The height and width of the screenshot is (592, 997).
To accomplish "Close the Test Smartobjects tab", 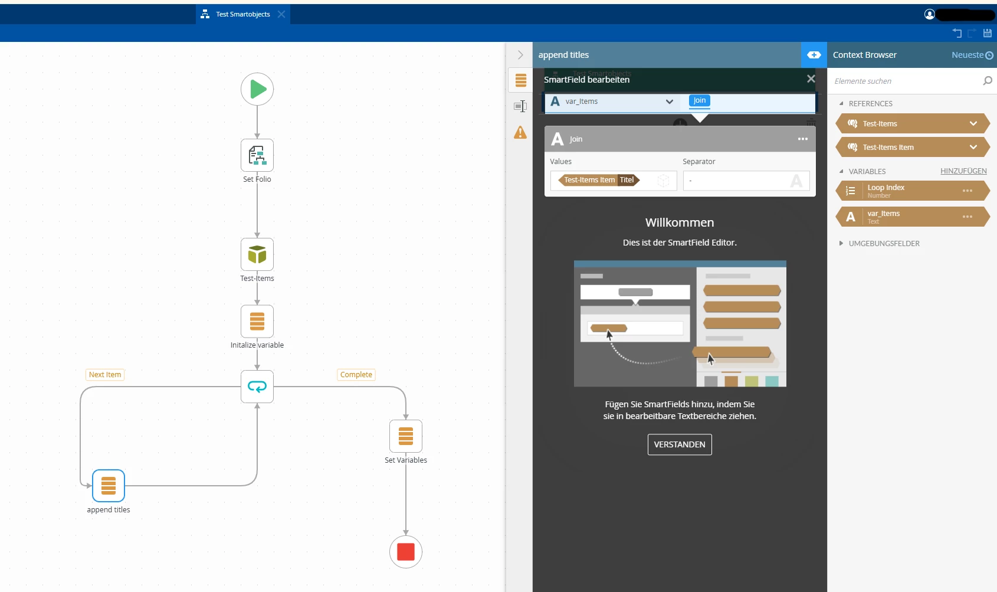I will [x=281, y=14].
